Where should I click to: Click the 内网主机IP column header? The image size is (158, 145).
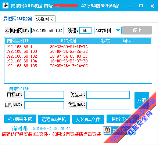[18, 41]
